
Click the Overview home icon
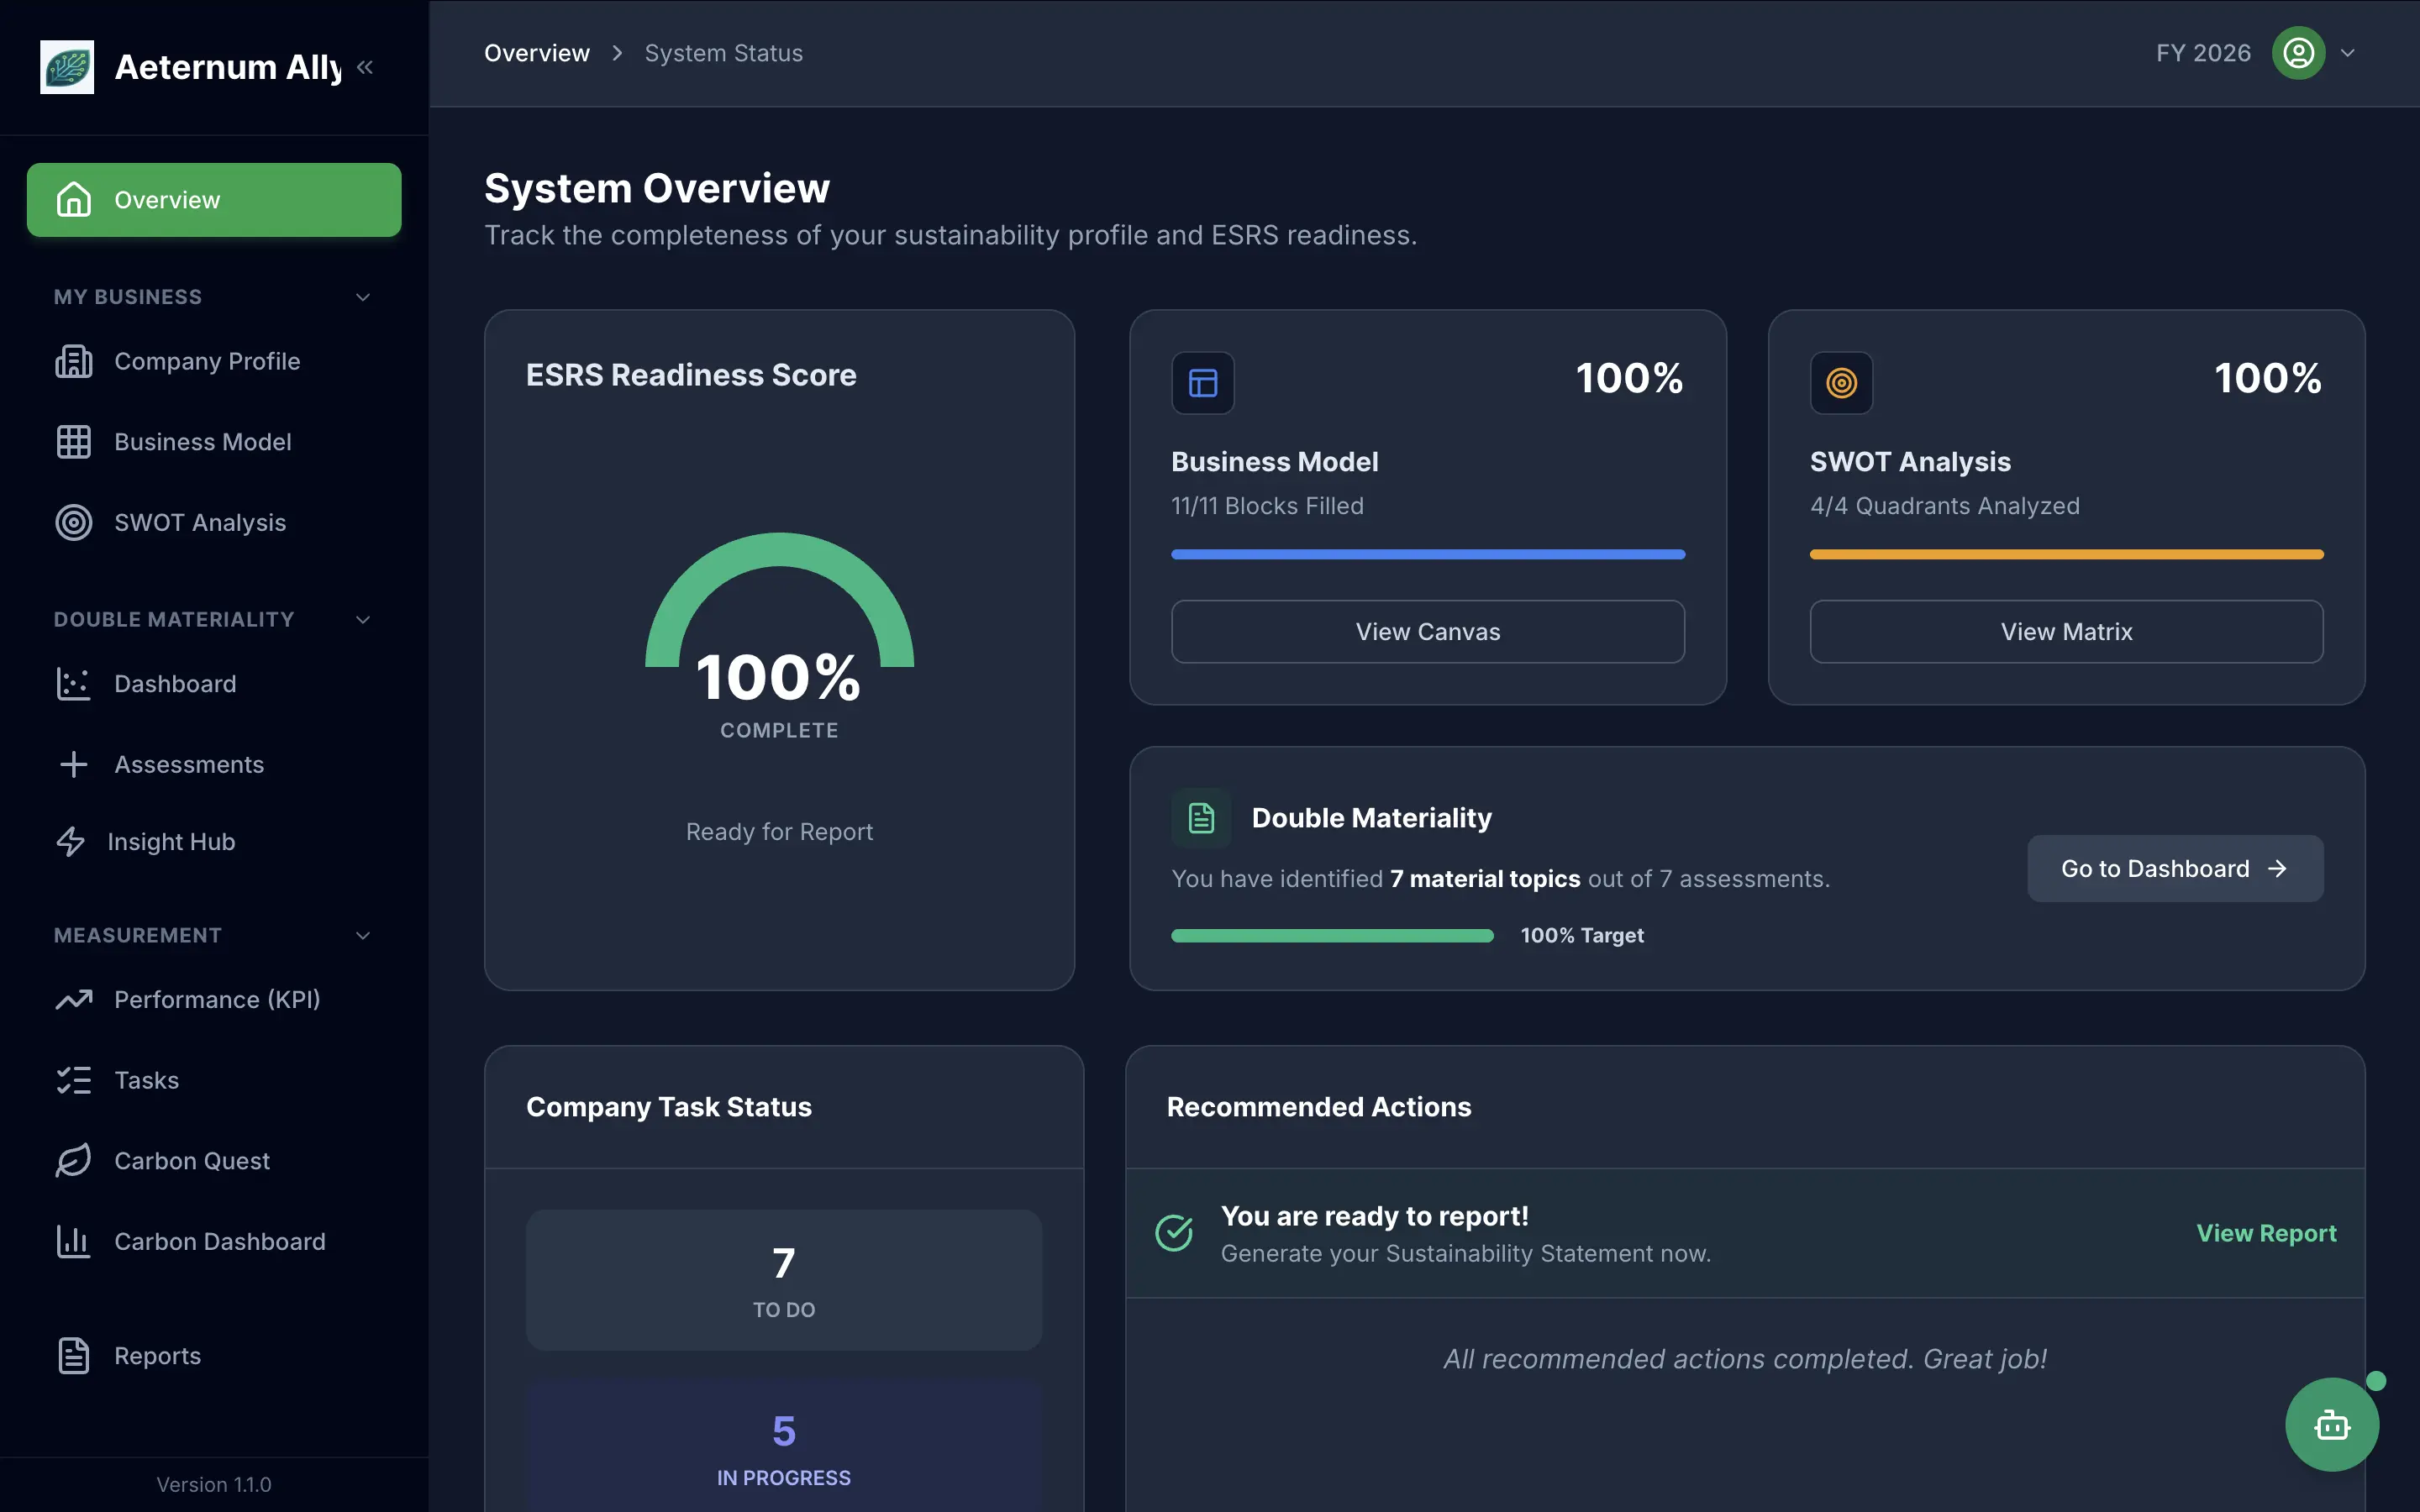(x=74, y=200)
